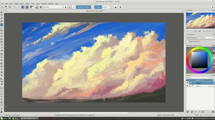Open the add-layer type dropdown arrow
Image resolution: width=215 pixels, height=120 pixels.
pyautogui.click(x=189, y=112)
